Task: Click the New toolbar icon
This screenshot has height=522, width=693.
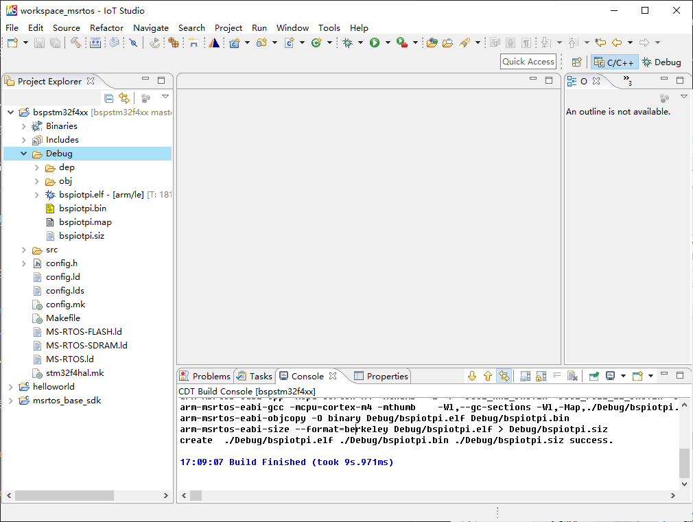Action: click(12, 43)
